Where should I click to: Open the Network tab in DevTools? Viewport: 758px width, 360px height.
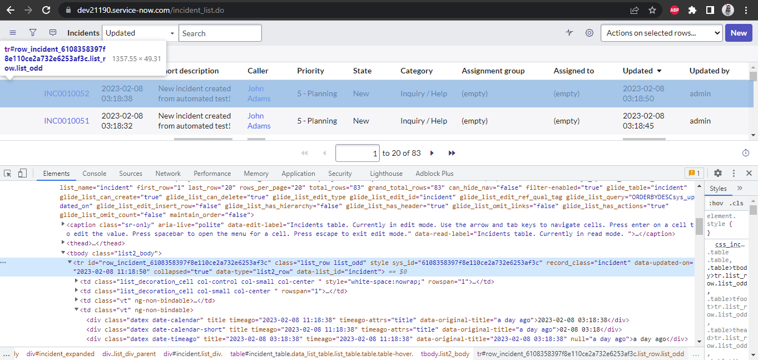pos(168,173)
